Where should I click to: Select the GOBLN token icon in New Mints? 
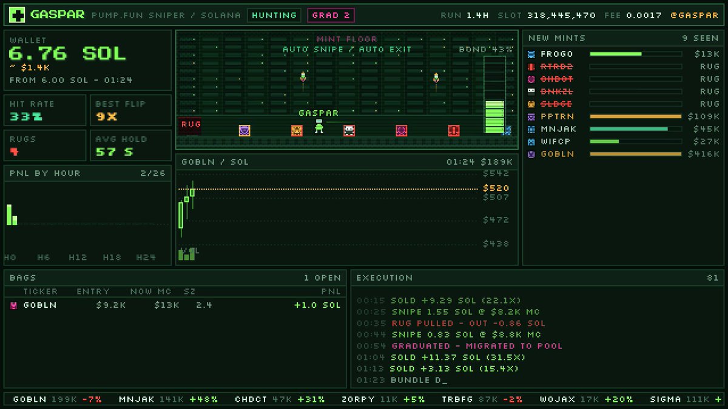tap(531, 154)
